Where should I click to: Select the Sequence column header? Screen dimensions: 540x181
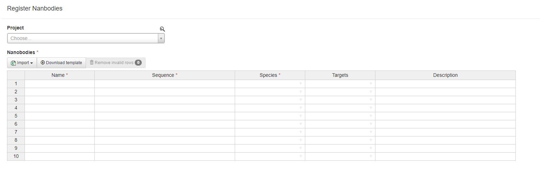[x=165, y=75]
